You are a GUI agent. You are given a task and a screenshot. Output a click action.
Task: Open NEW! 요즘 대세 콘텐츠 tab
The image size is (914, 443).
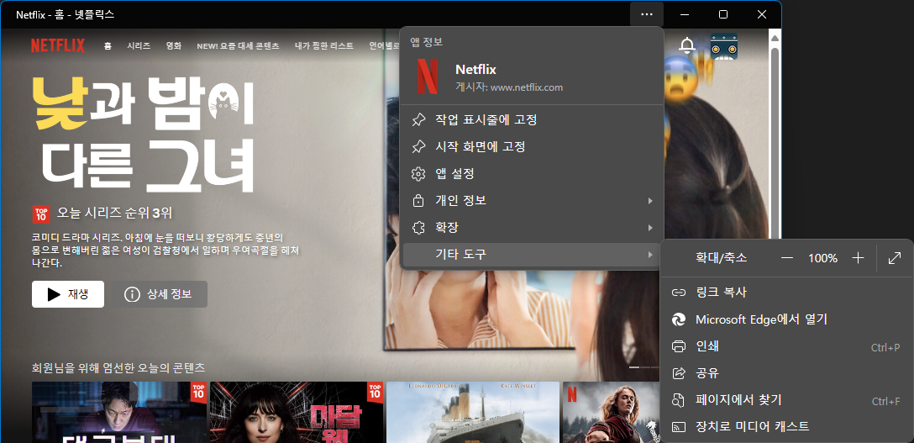[238, 45]
